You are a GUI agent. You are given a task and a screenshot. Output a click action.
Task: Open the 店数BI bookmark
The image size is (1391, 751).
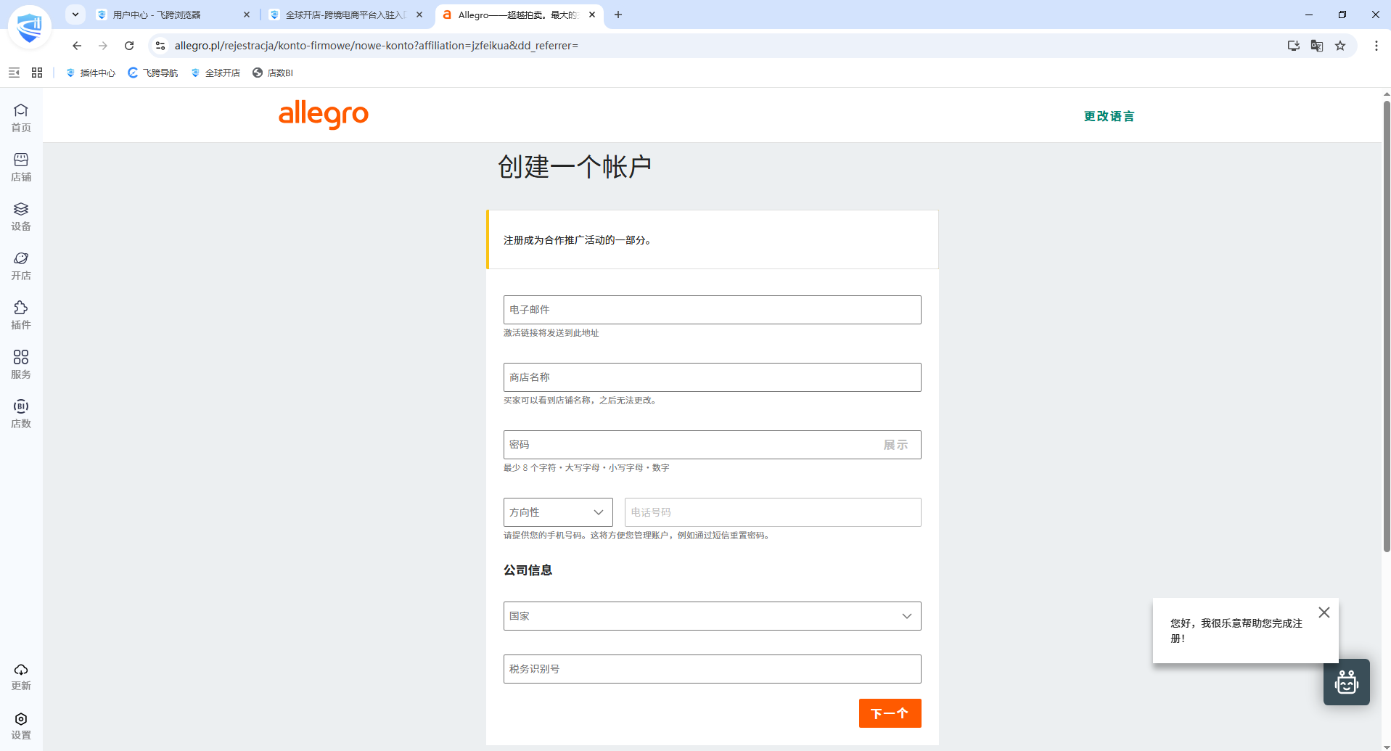[273, 73]
